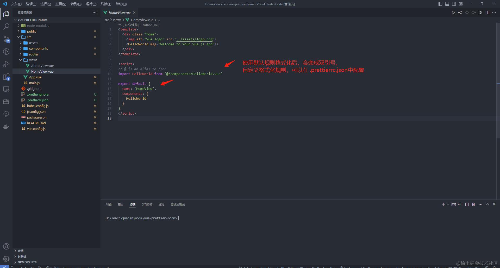Expand the 时间线 timeline section
The height and width of the screenshot is (268, 500).
coord(57,257)
